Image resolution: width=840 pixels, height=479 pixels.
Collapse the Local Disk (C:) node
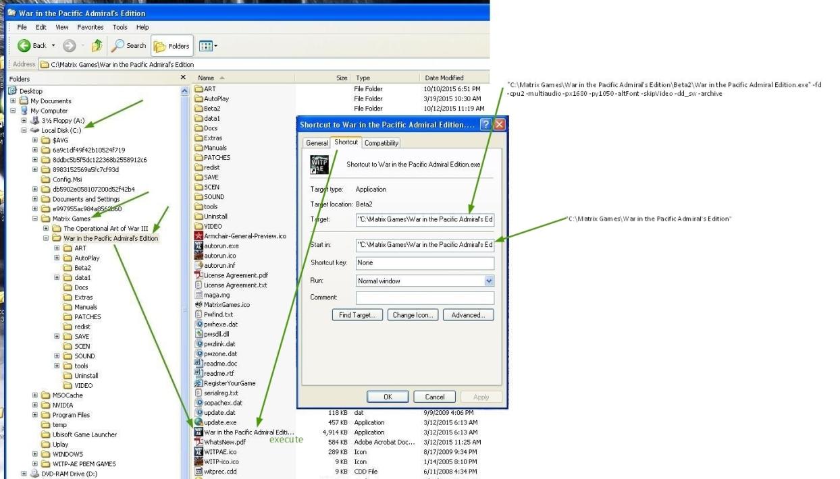24,130
